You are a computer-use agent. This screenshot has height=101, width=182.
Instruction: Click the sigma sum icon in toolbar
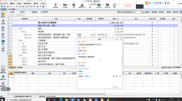pos(40,6)
